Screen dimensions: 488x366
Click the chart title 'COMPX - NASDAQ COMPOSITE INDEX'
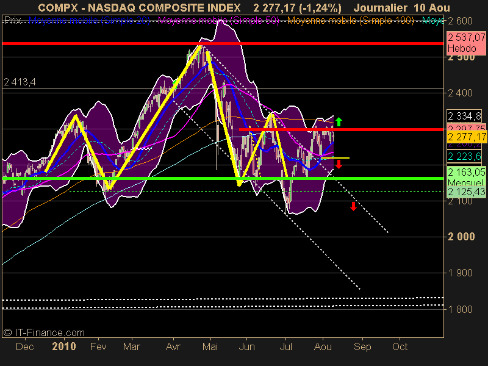139,8
